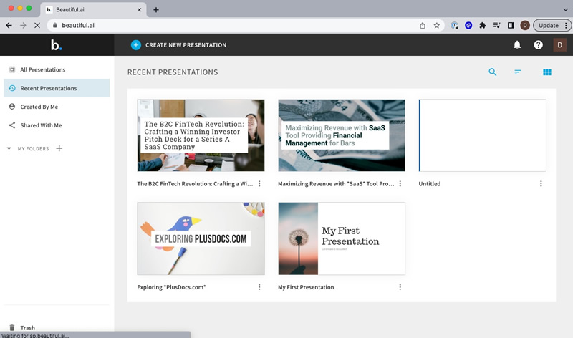The width and height of the screenshot is (573, 338).
Task: Select Recent Presentations in sidebar
Action: 57,88
